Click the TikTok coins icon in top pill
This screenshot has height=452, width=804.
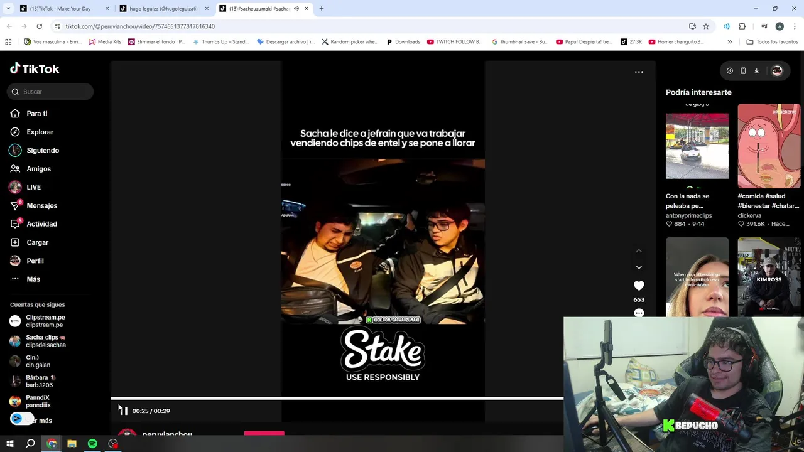click(x=729, y=71)
